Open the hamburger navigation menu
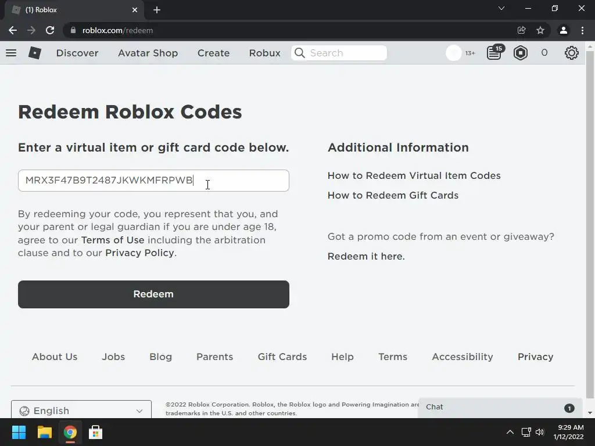Screen dimensions: 595x446 click(x=11, y=53)
